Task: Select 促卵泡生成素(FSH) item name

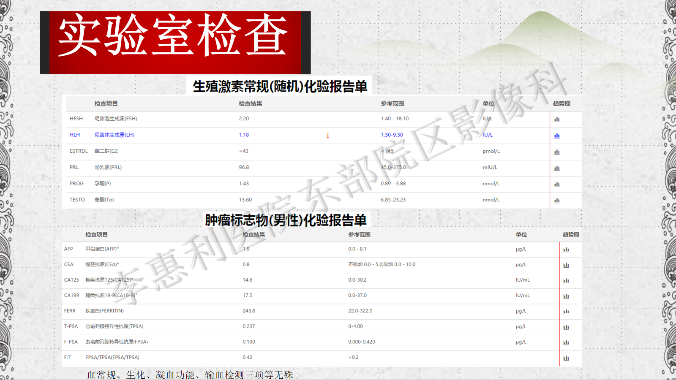Action: (x=116, y=119)
